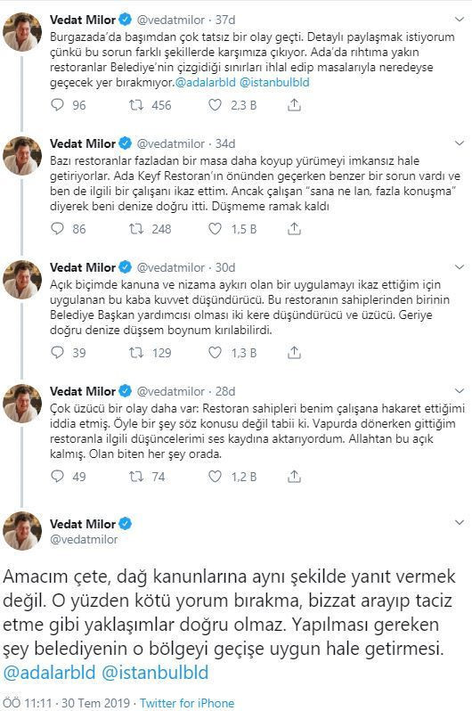
Task: Open the chevron menu on the 28d tweet
Action: pyautogui.click(x=460, y=391)
